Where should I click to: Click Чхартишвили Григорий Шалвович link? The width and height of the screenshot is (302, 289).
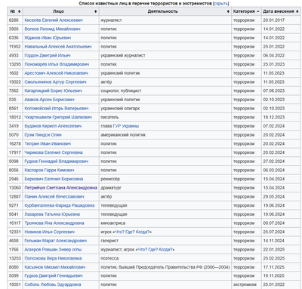pyautogui.click(x=58, y=117)
